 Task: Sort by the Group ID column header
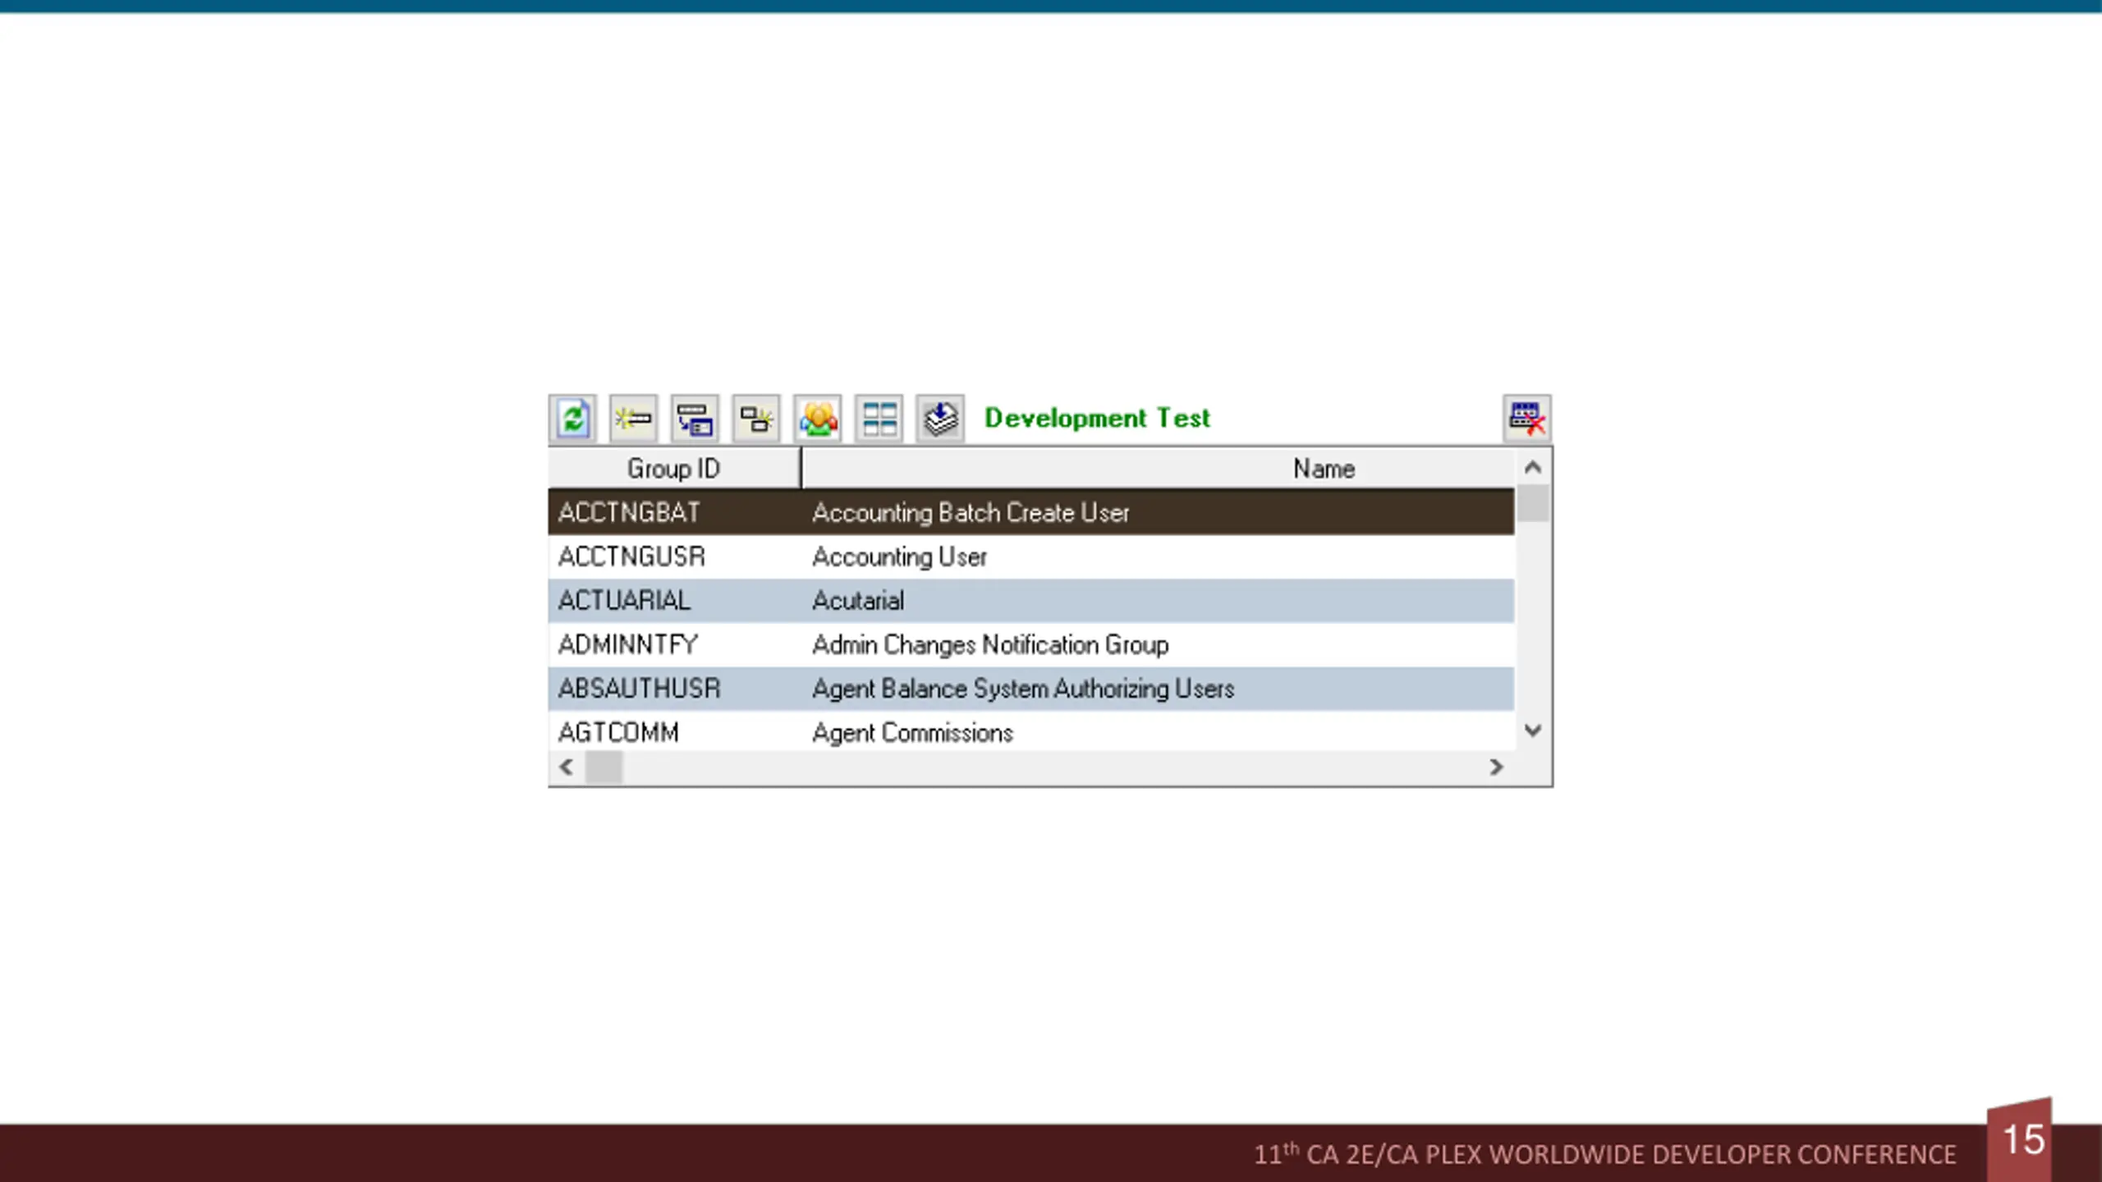[674, 468]
